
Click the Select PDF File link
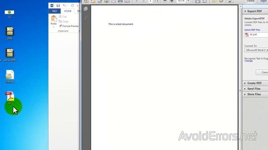252,30
